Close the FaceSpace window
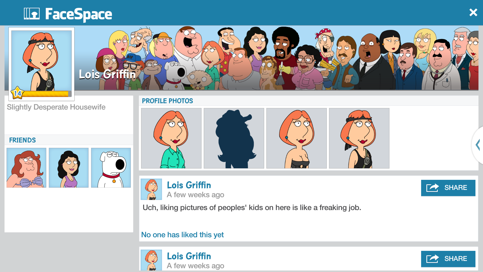Viewport: 483px width, 272px height. [473, 12]
